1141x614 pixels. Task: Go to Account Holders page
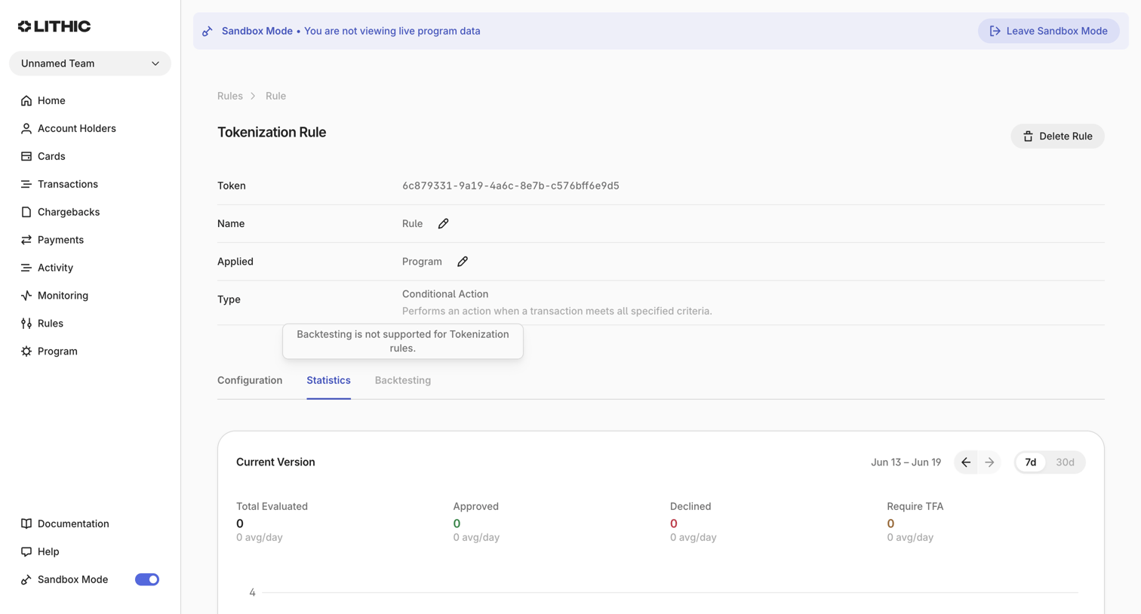77,128
